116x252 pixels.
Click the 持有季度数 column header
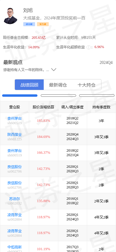coord(101,107)
